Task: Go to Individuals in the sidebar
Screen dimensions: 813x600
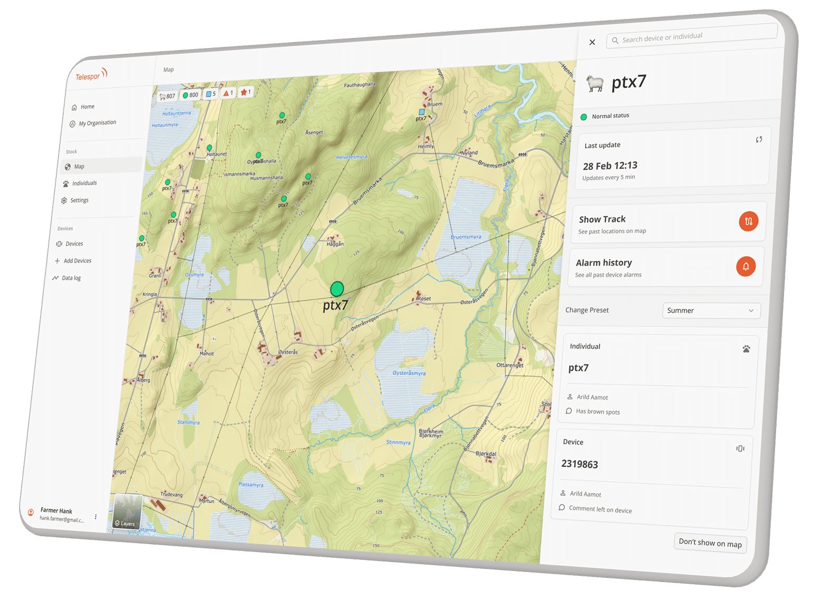Action: click(x=80, y=183)
